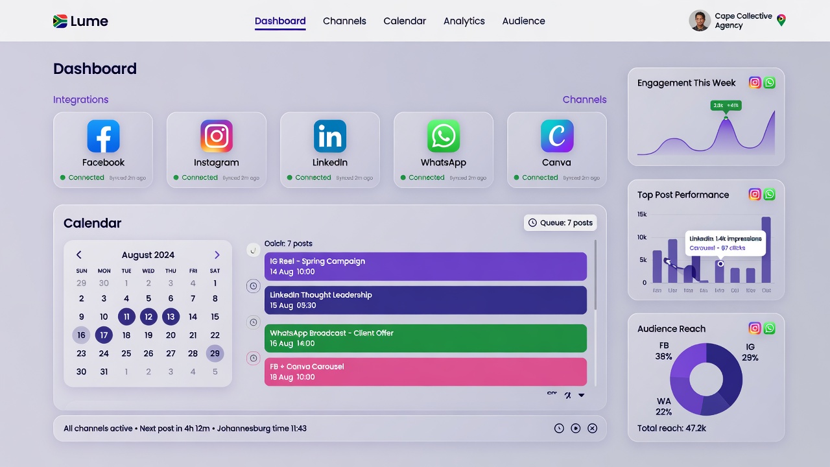Click WhatsApp icon in Top Post Performance
The height and width of the screenshot is (467, 830).
point(769,194)
